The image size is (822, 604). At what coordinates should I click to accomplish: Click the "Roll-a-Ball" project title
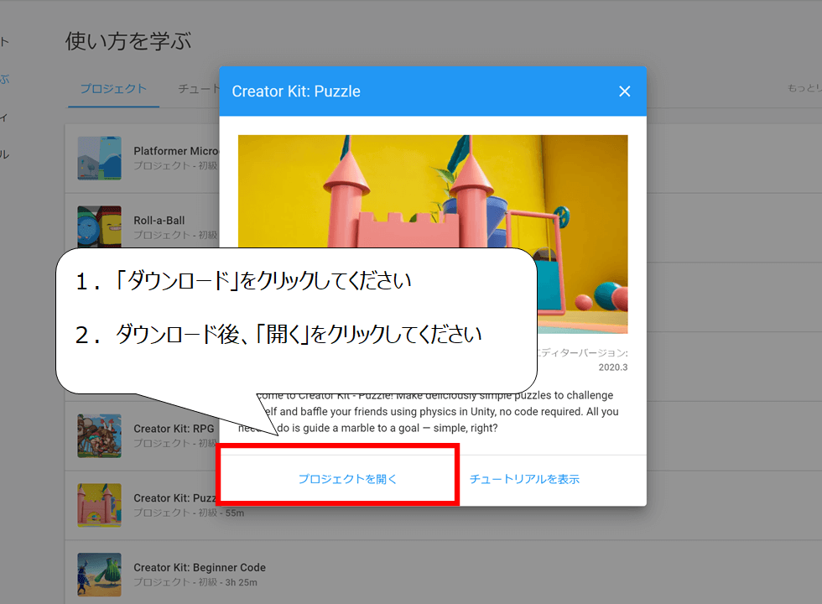coord(159,220)
